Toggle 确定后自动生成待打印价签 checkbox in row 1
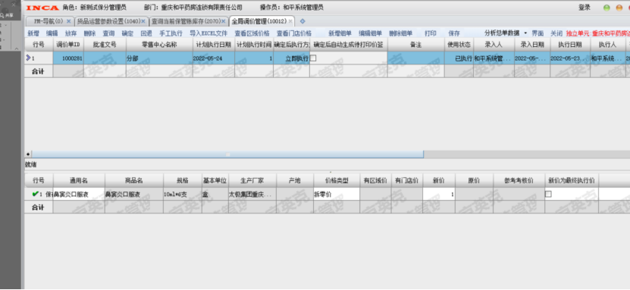 coord(313,58)
